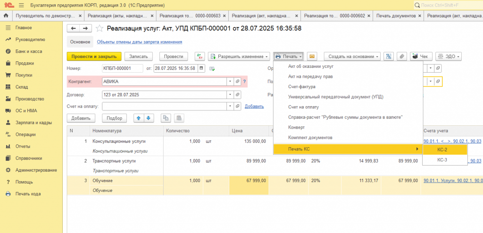Choose КС-3 in submenu
Screen dimensions: 483x233
click(445, 159)
